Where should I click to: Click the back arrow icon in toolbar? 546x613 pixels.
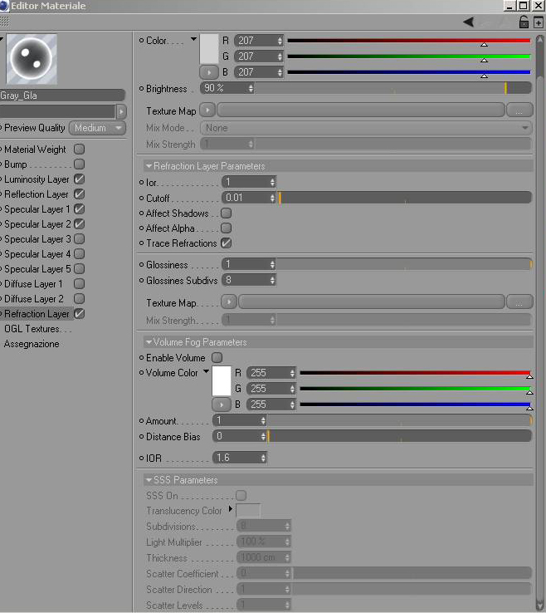(x=469, y=22)
